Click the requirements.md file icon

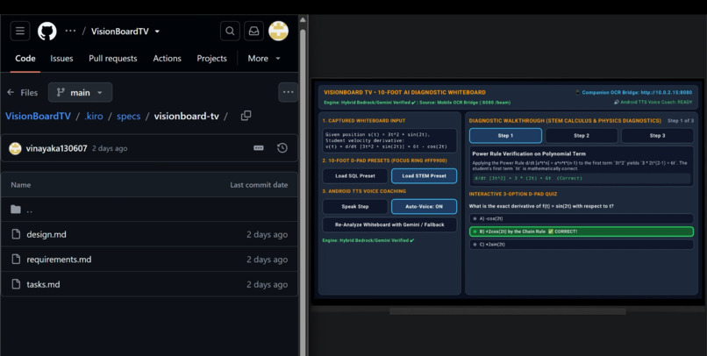(16, 260)
